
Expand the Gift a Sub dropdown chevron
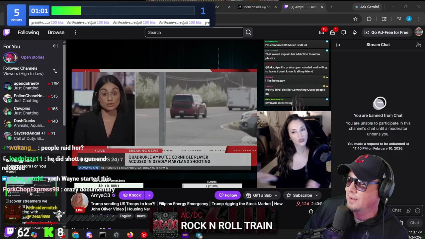pyautogui.click(x=276, y=196)
